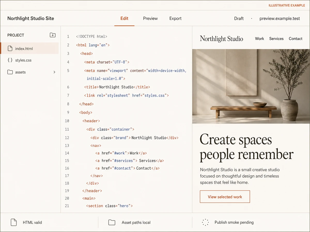The image size is (310, 232).
Task: Click the Contact link in preview navigation
Action: 296,39
